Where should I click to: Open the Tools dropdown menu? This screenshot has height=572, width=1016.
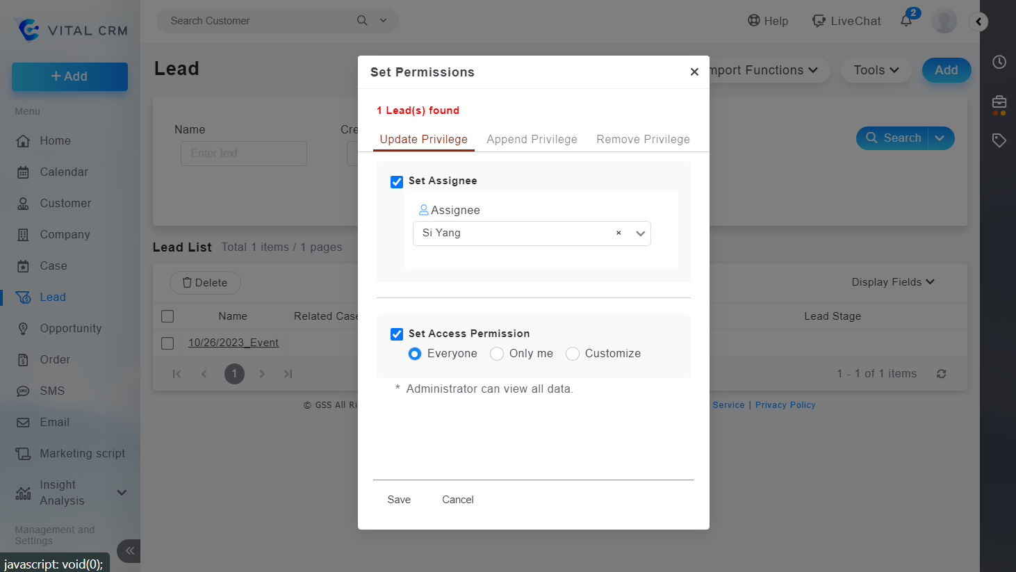(876, 70)
